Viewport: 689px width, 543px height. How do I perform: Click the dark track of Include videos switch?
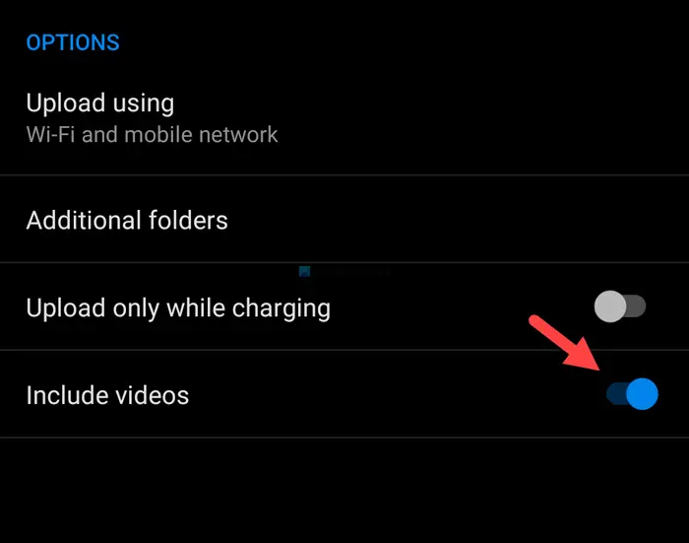point(616,394)
